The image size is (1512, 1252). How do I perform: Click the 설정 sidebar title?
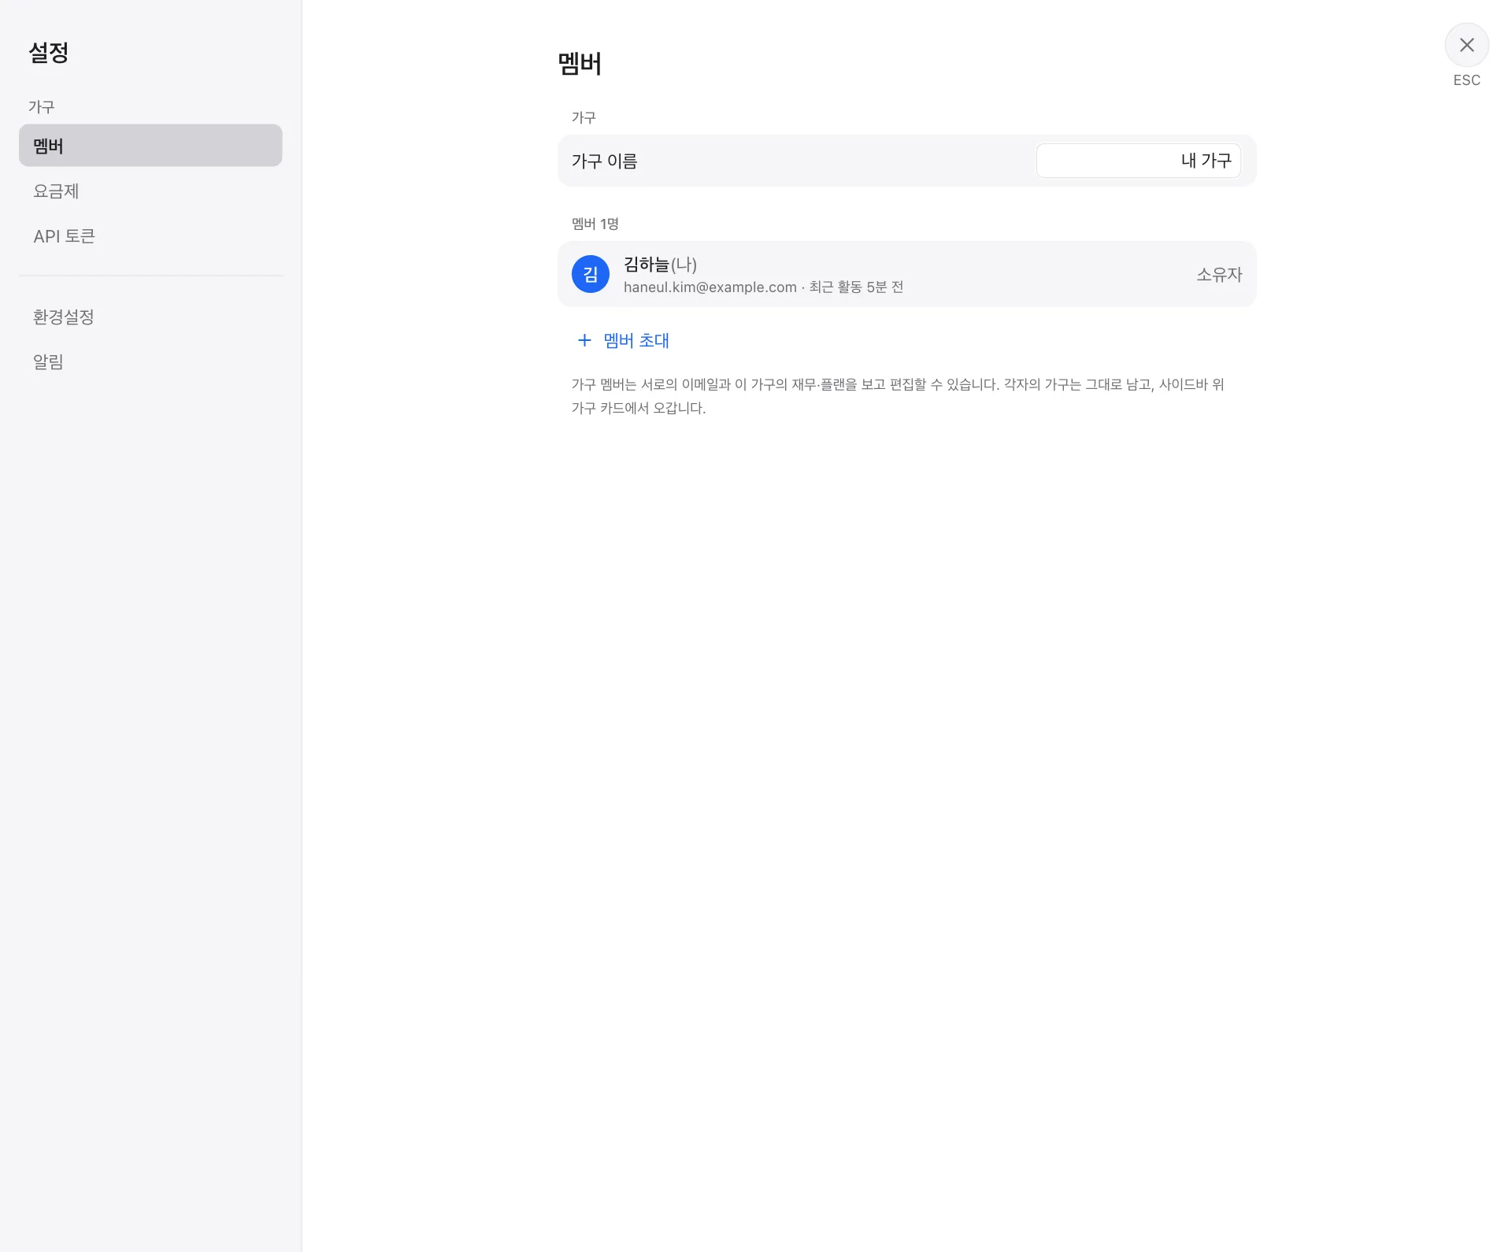coord(49,53)
